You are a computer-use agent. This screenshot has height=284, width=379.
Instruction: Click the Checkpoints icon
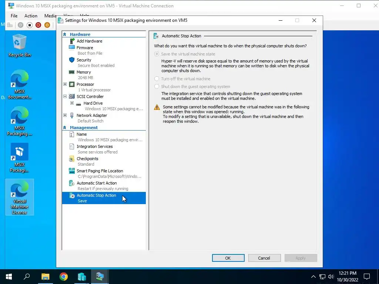point(72,159)
